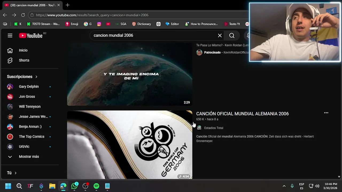
Task: Open CANCIÓN OFICIAL MUNDIAL ALEMANIA 2006 title
Action: [x=242, y=114]
